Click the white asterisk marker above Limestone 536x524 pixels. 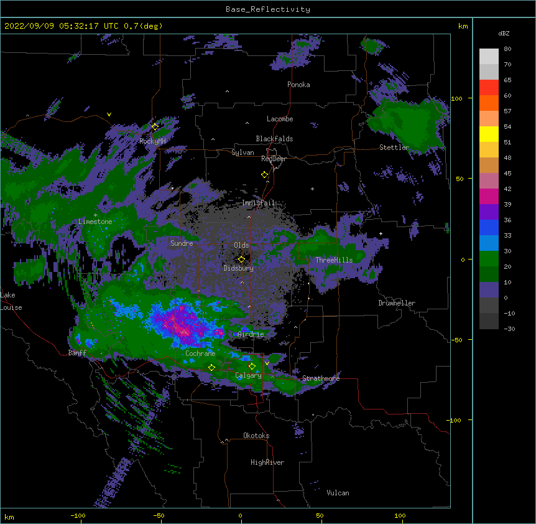click(95, 215)
